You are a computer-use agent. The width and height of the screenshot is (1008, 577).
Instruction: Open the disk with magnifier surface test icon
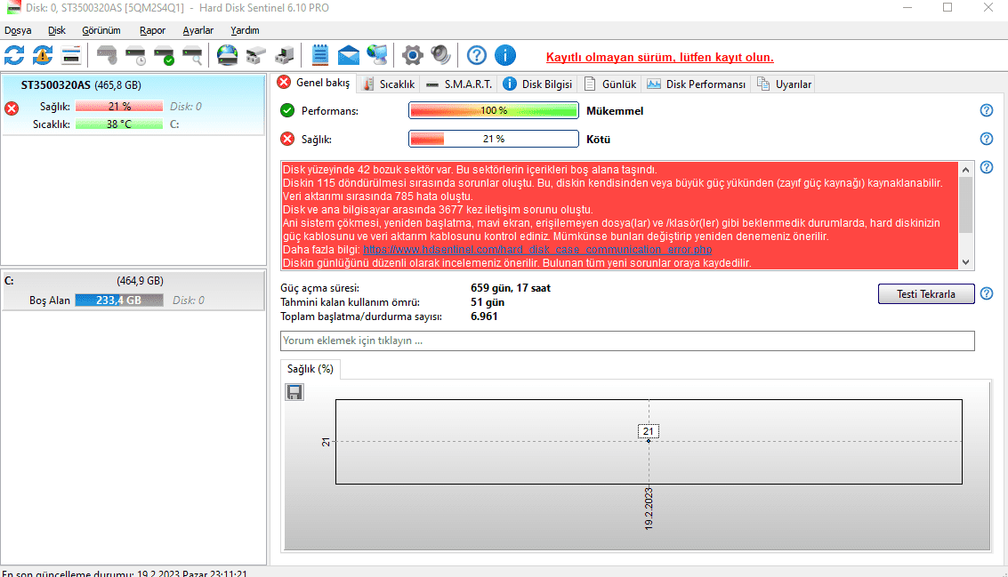pyautogui.click(x=192, y=56)
